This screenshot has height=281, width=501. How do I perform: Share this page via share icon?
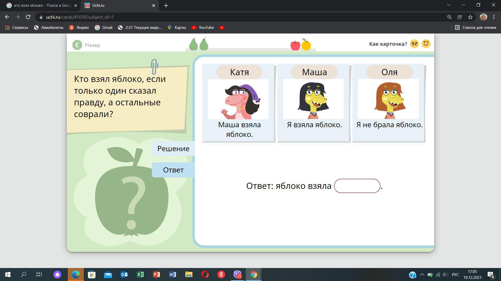click(x=460, y=17)
